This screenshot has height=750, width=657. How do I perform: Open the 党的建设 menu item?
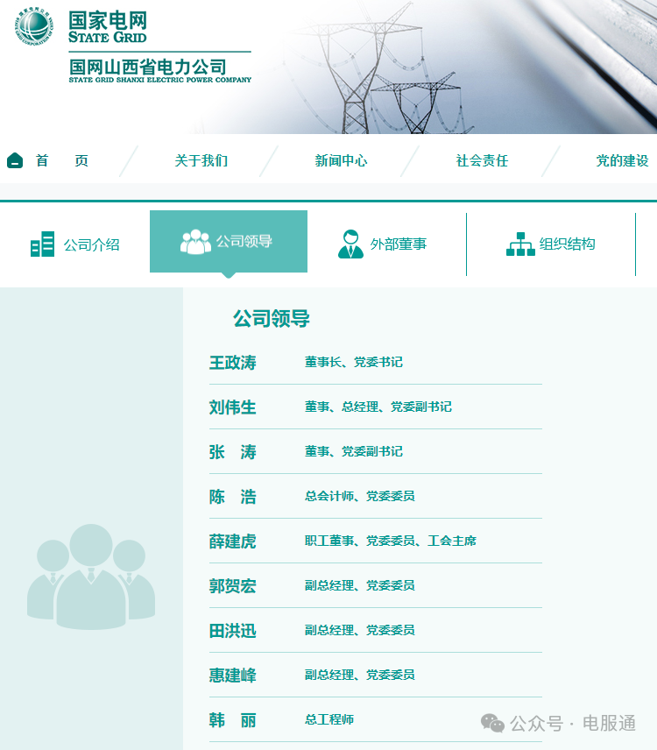pos(622,160)
